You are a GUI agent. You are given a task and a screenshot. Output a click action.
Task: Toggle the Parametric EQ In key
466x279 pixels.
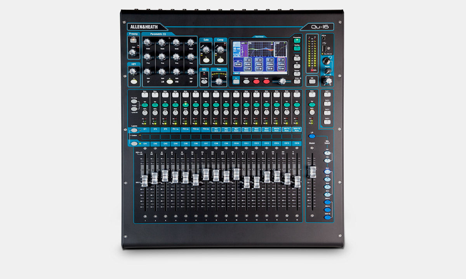(x=170, y=82)
